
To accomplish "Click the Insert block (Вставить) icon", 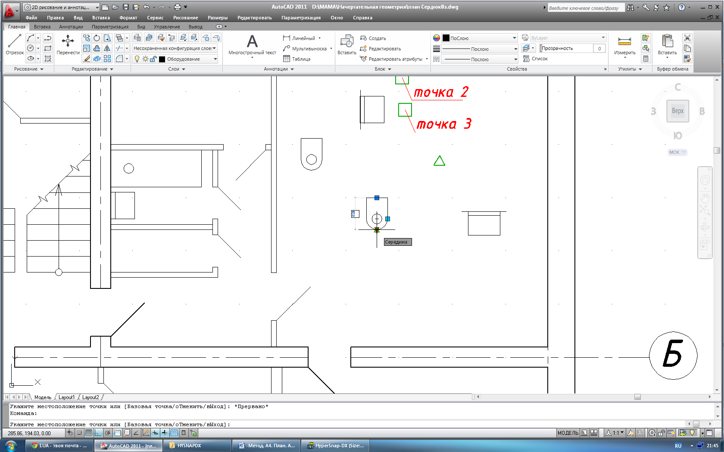I will 347,45.
